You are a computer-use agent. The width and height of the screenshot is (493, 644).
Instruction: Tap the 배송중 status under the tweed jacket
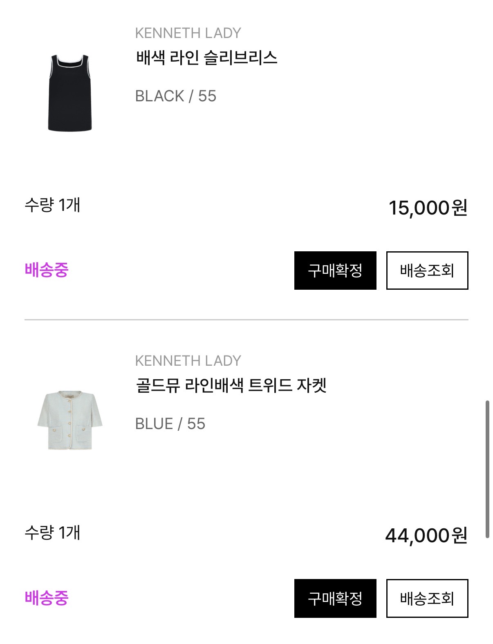pyautogui.click(x=47, y=598)
